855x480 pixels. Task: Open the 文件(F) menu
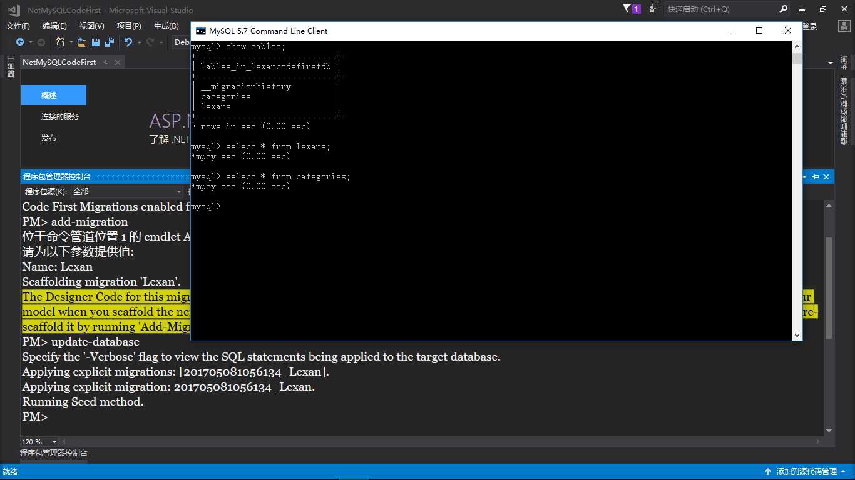(x=18, y=26)
